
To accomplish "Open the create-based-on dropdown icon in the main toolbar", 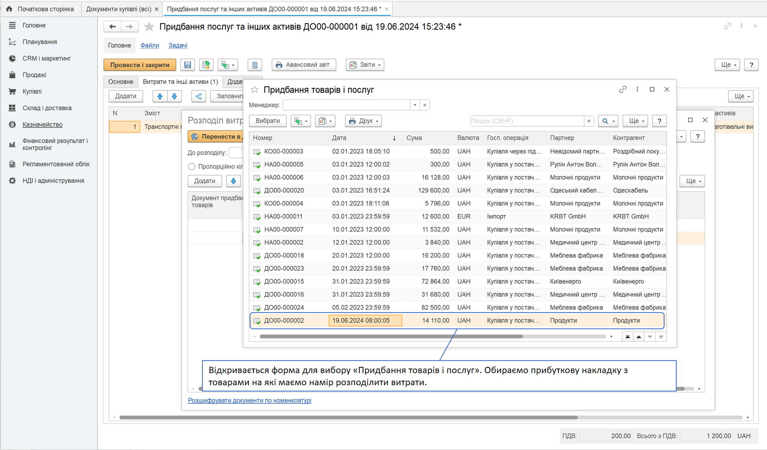I will 228,65.
